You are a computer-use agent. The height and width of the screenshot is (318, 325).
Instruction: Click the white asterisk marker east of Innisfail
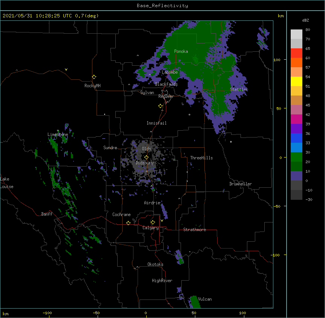click(x=189, y=115)
